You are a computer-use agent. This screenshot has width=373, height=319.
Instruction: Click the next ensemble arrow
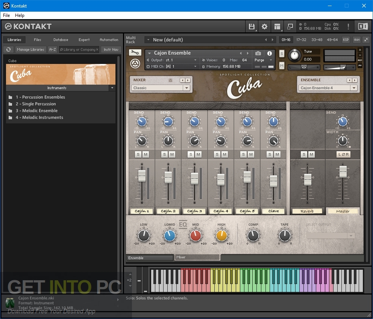355,80
